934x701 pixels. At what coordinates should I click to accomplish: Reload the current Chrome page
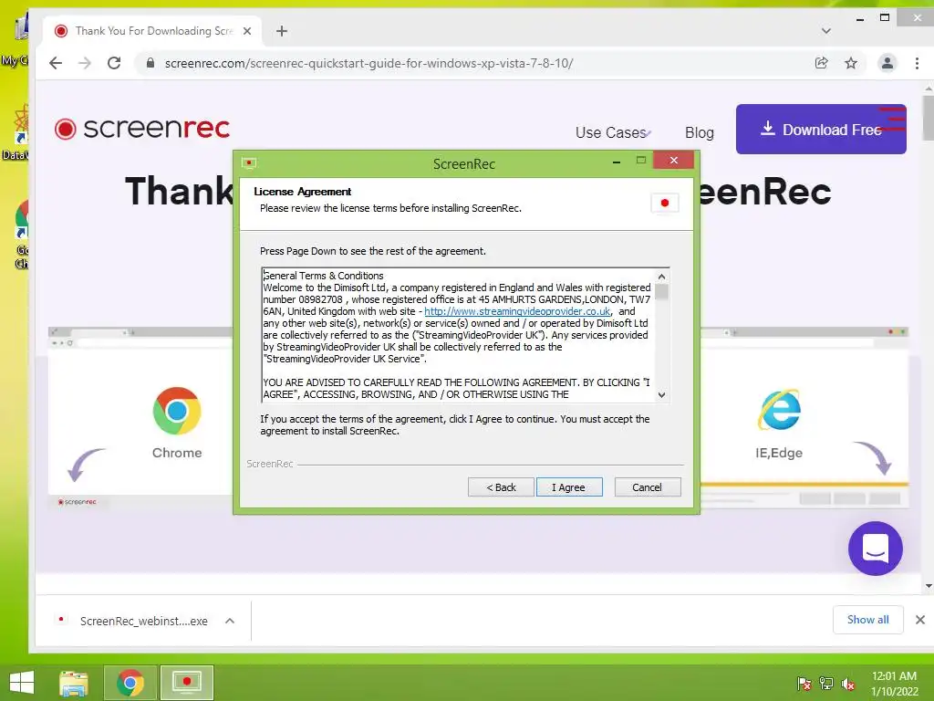click(114, 63)
